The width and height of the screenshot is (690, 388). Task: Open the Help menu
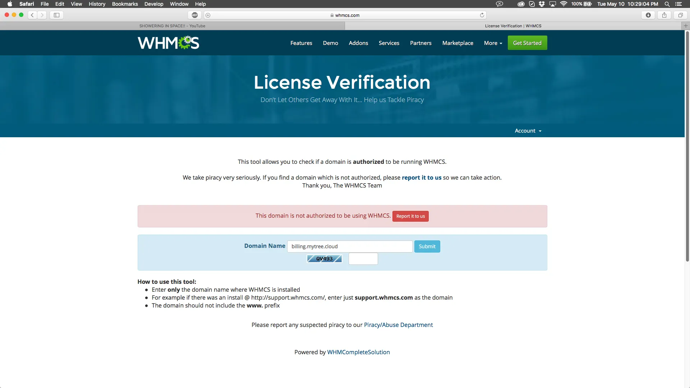[201, 4]
